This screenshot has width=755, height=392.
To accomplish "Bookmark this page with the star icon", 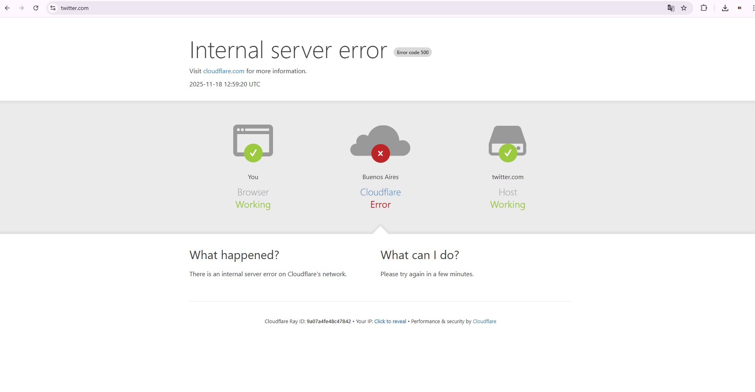I will 684,8.
